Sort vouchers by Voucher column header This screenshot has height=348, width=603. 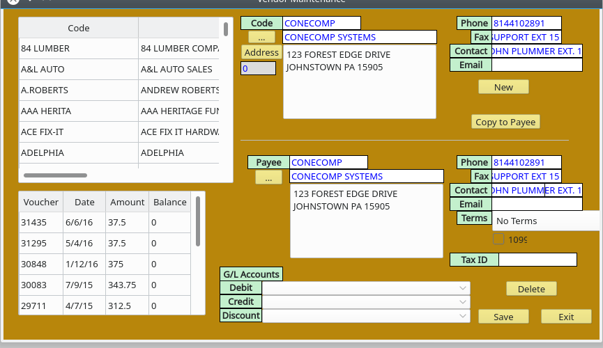40,202
